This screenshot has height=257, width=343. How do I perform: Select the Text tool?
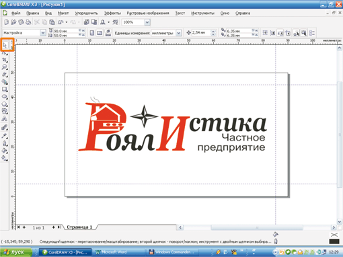(x=5, y=118)
